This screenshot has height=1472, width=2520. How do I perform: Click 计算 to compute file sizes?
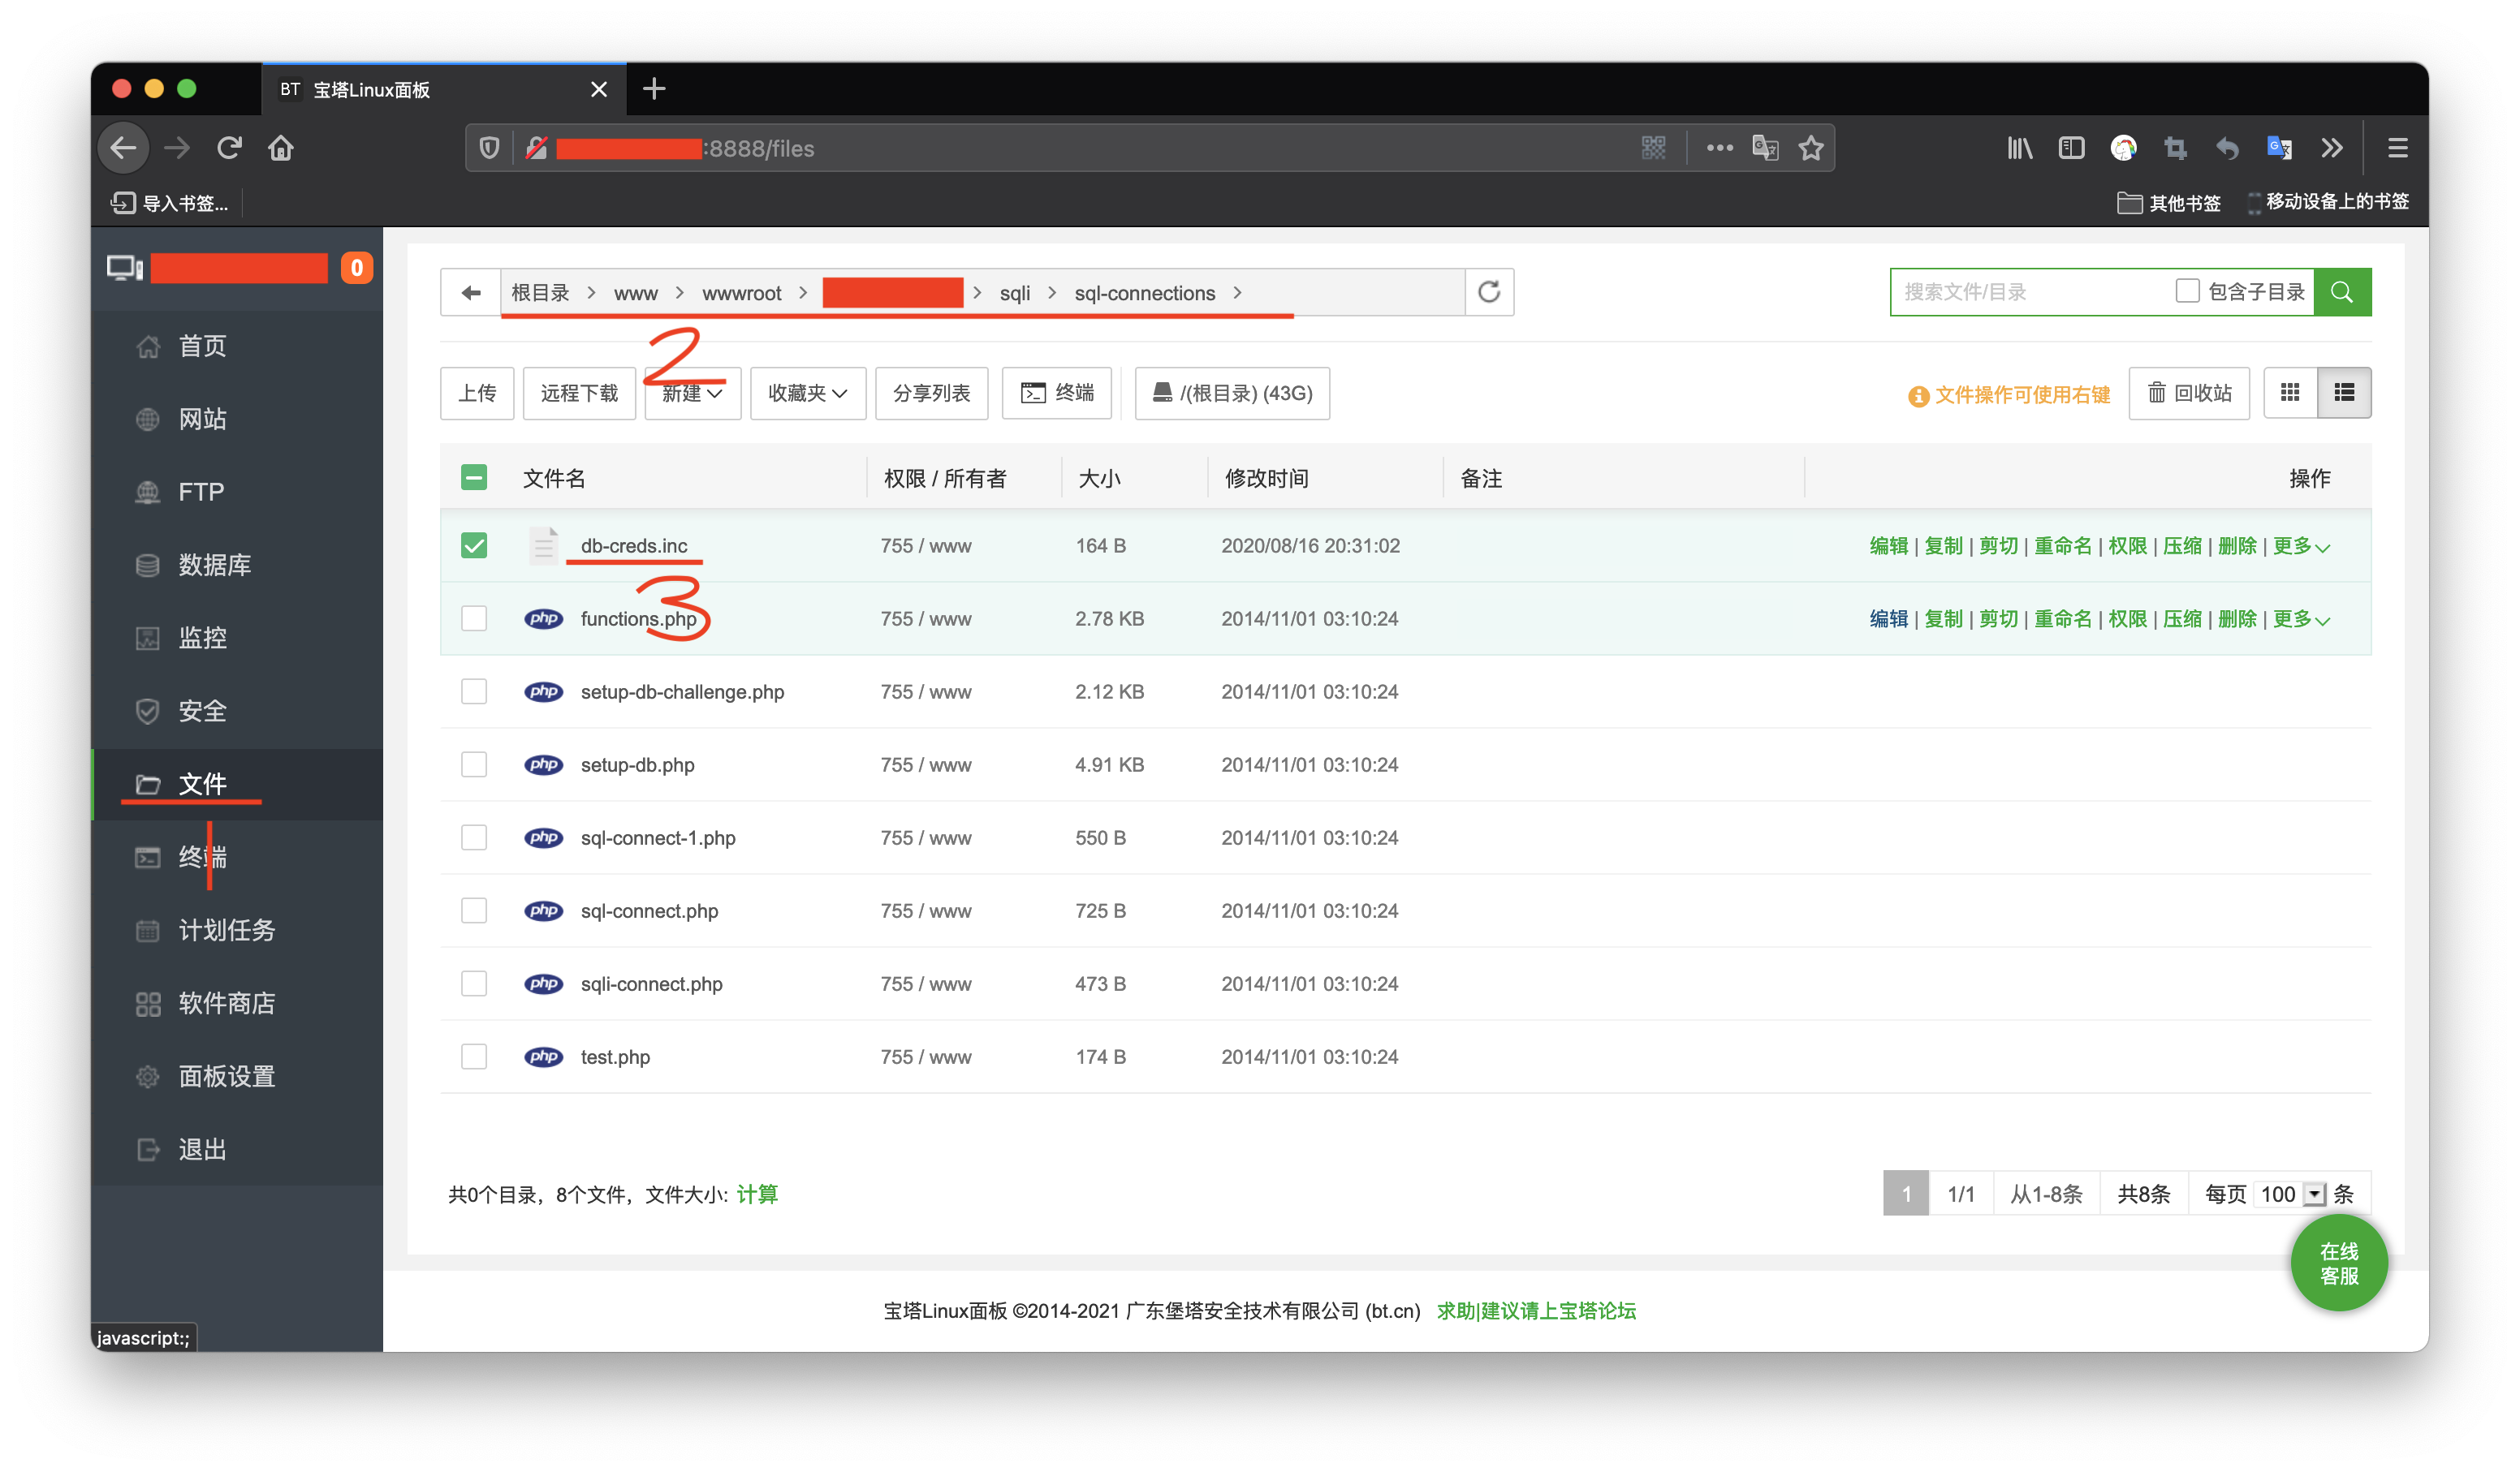757,1193
